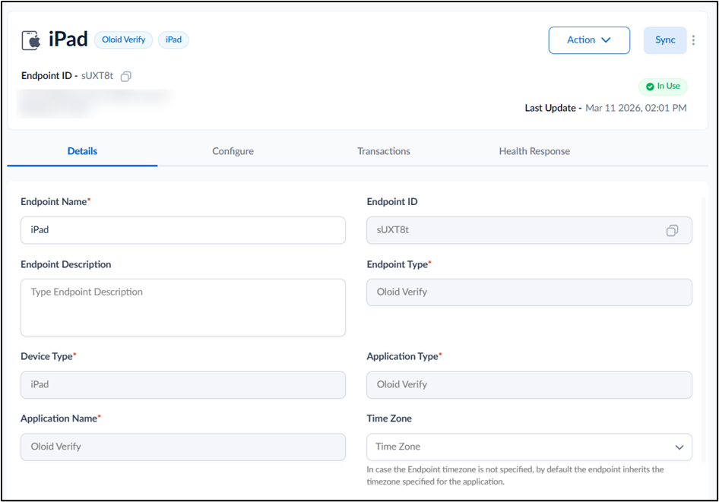The width and height of the screenshot is (719, 502).
Task: Edit the Endpoint Name field
Action: [x=183, y=230]
